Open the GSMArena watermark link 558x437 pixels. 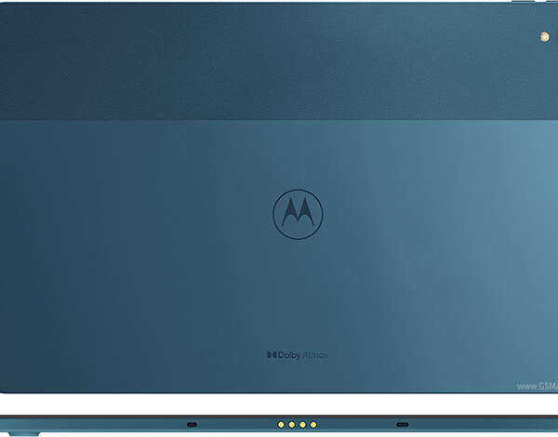pyautogui.click(x=536, y=385)
